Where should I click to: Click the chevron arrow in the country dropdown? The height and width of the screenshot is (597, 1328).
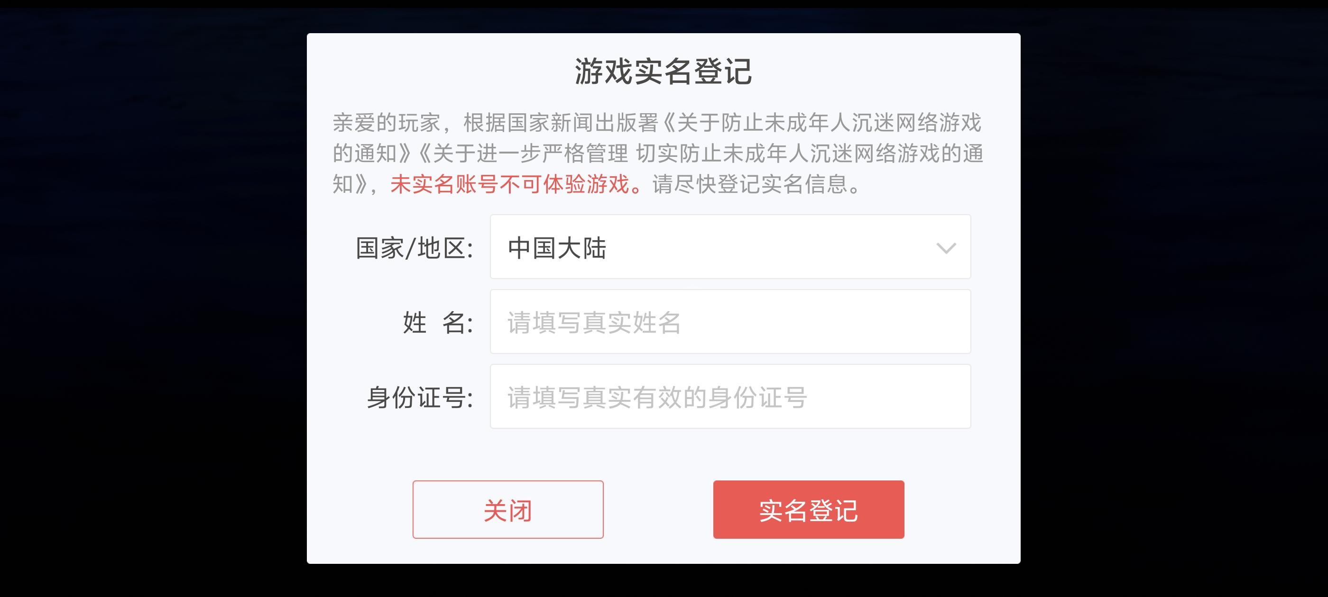pos(946,248)
